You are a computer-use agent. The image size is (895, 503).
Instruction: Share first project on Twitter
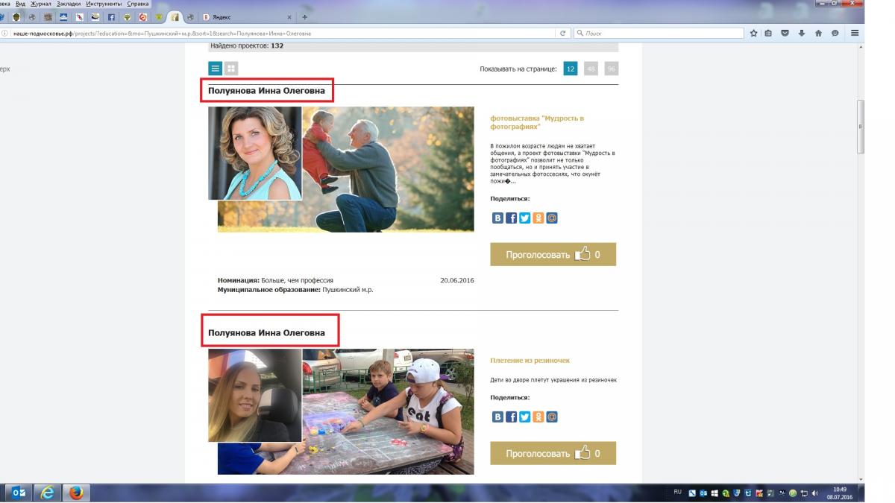tap(524, 218)
